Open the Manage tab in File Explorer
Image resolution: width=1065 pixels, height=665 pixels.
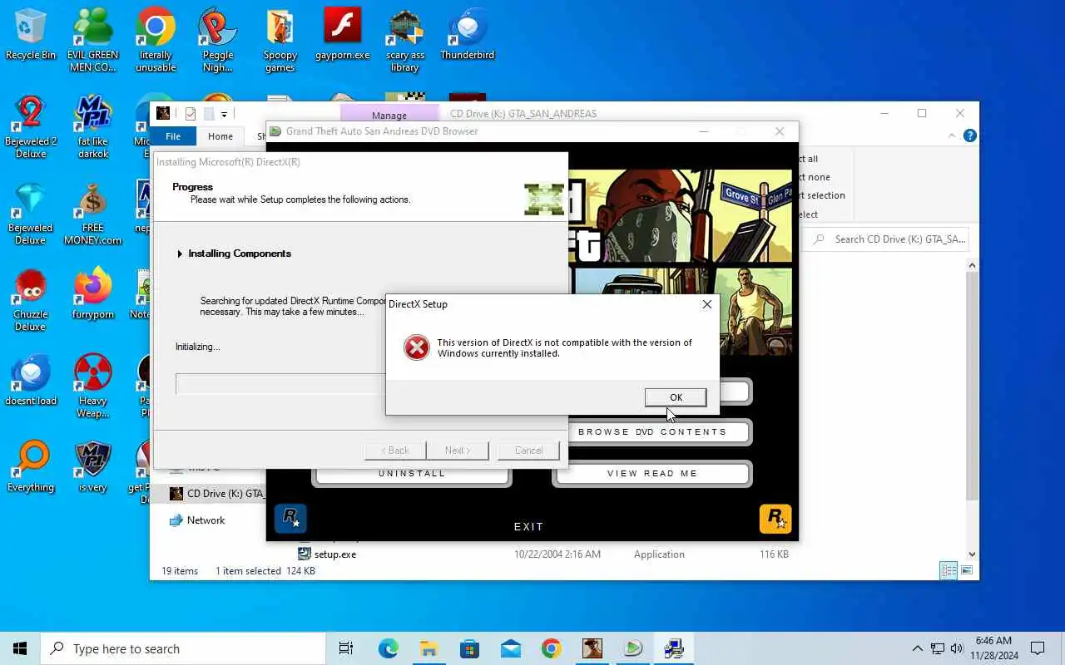coord(389,115)
